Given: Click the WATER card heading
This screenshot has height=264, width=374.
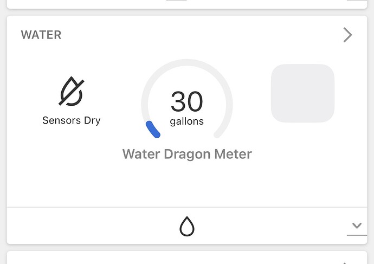Looking at the screenshot, I should pos(41,35).
